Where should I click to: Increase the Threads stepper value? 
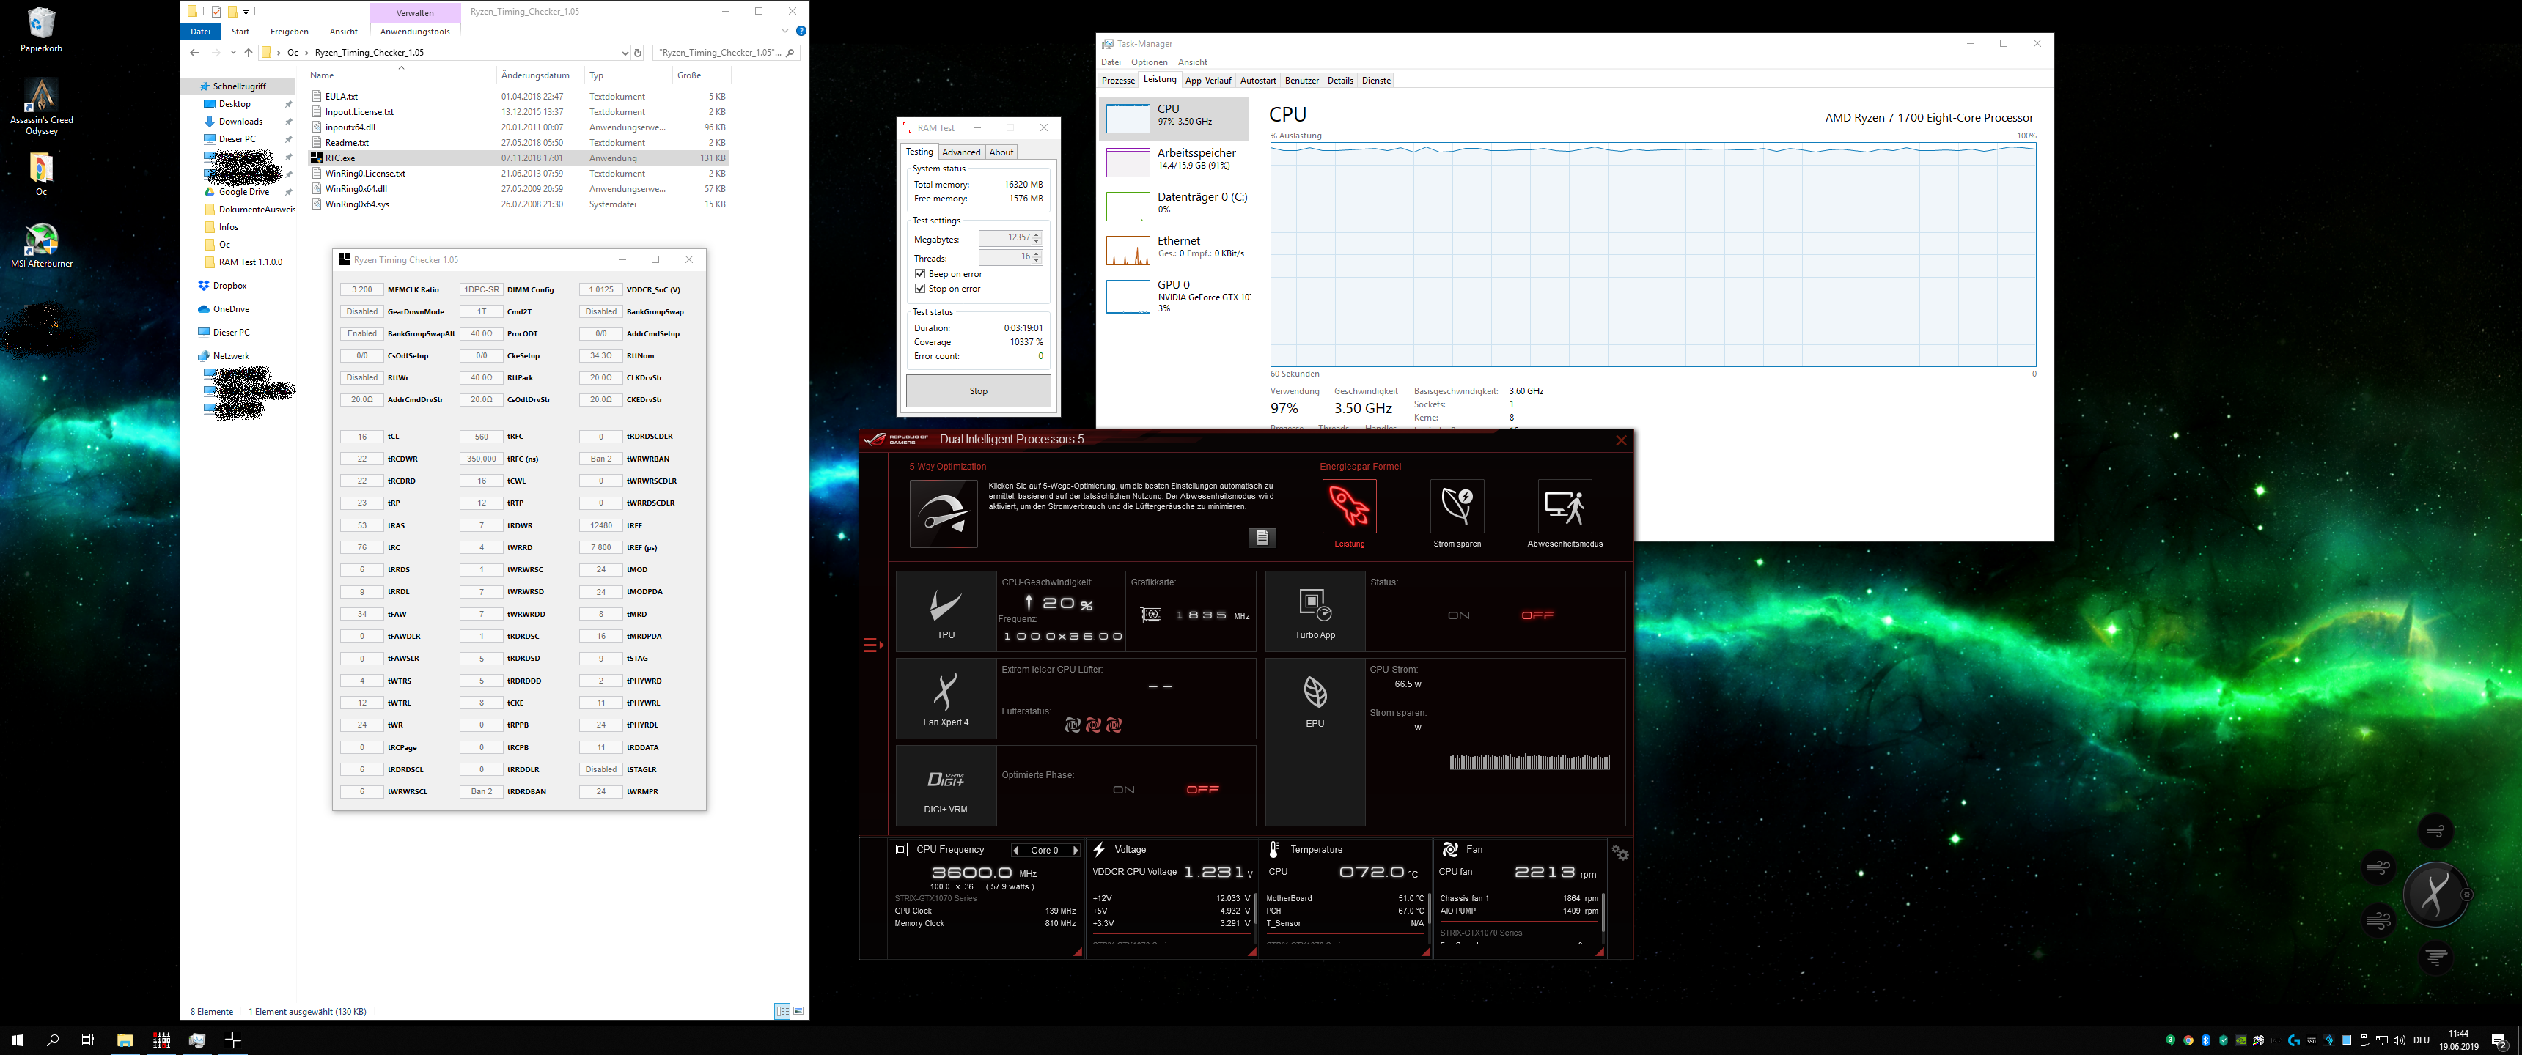click(1037, 253)
